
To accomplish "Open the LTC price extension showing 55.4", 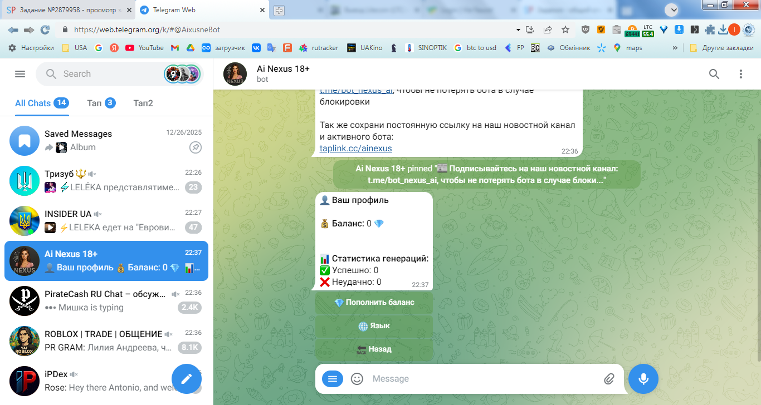I will point(648,30).
